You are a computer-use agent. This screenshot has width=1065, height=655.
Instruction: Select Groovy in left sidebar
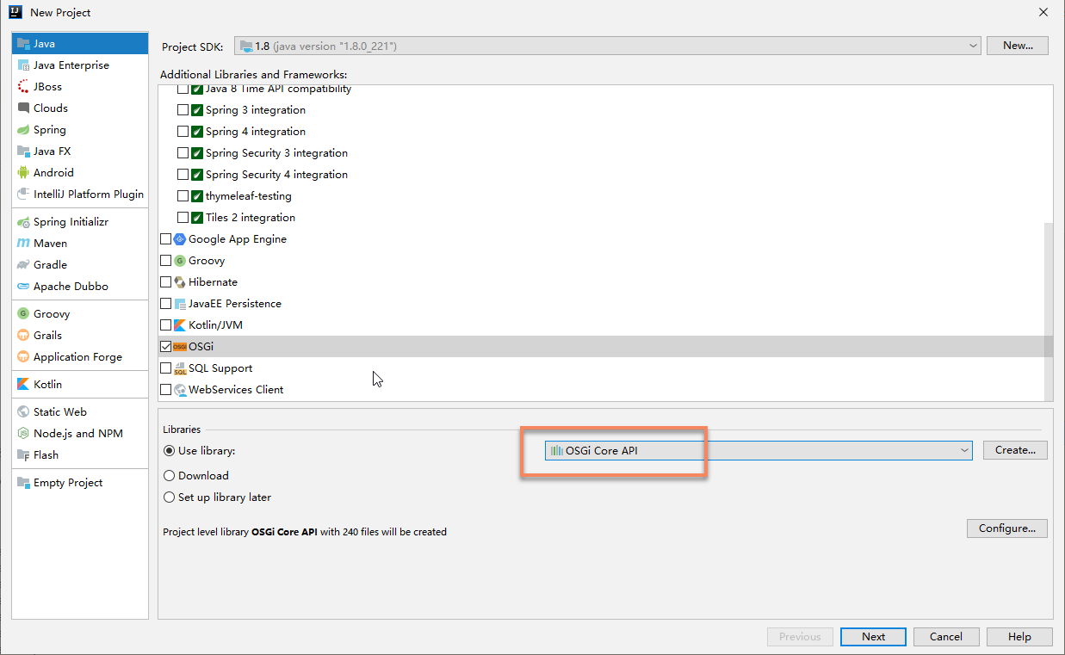click(x=80, y=314)
